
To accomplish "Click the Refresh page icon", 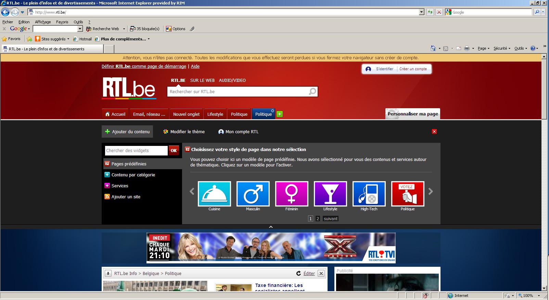I will click(430, 12).
